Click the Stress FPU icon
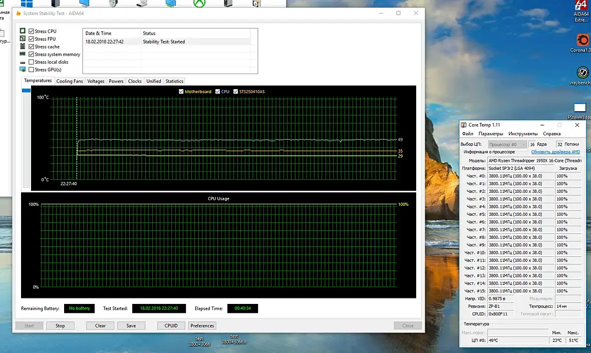591x353 pixels. pyautogui.click(x=23, y=39)
